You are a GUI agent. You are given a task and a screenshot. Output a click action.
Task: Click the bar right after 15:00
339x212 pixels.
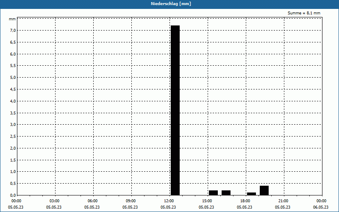[214, 193]
